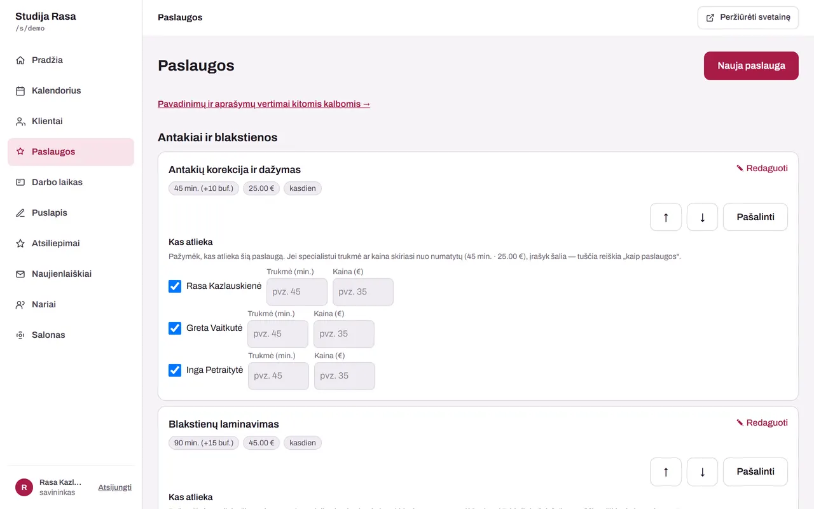Click the Antakiai ir blakstienos heading

click(x=217, y=137)
